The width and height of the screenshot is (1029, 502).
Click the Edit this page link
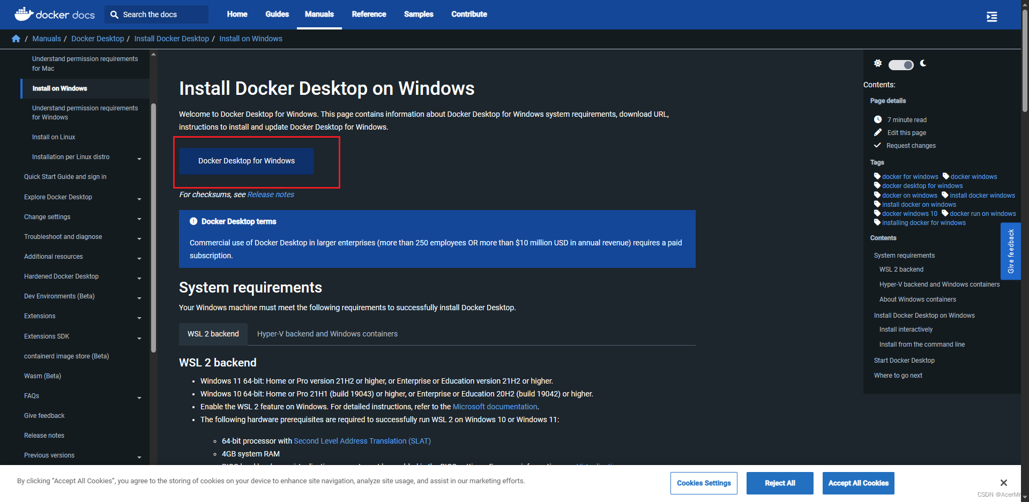907,133
